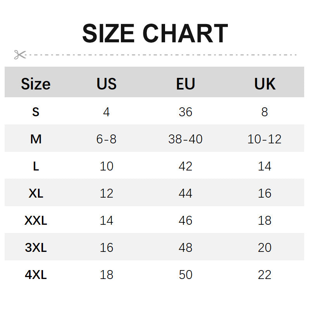This screenshot has height=310, width=310.
Task: Click the M size row label
Action: click(x=36, y=139)
